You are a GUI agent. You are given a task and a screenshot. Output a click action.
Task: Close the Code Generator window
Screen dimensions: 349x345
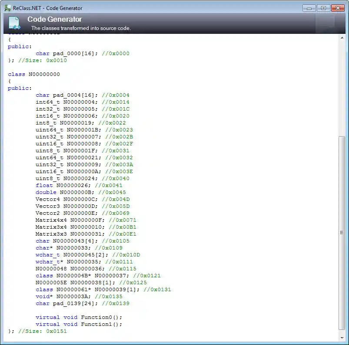pos(337,8)
